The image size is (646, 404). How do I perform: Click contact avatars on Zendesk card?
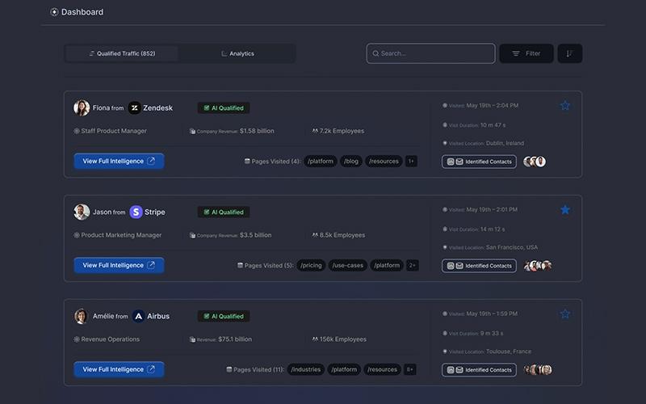point(535,162)
